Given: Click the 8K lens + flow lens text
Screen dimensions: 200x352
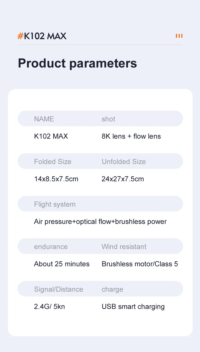Looking at the screenshot, I should [x=131, y=136].
